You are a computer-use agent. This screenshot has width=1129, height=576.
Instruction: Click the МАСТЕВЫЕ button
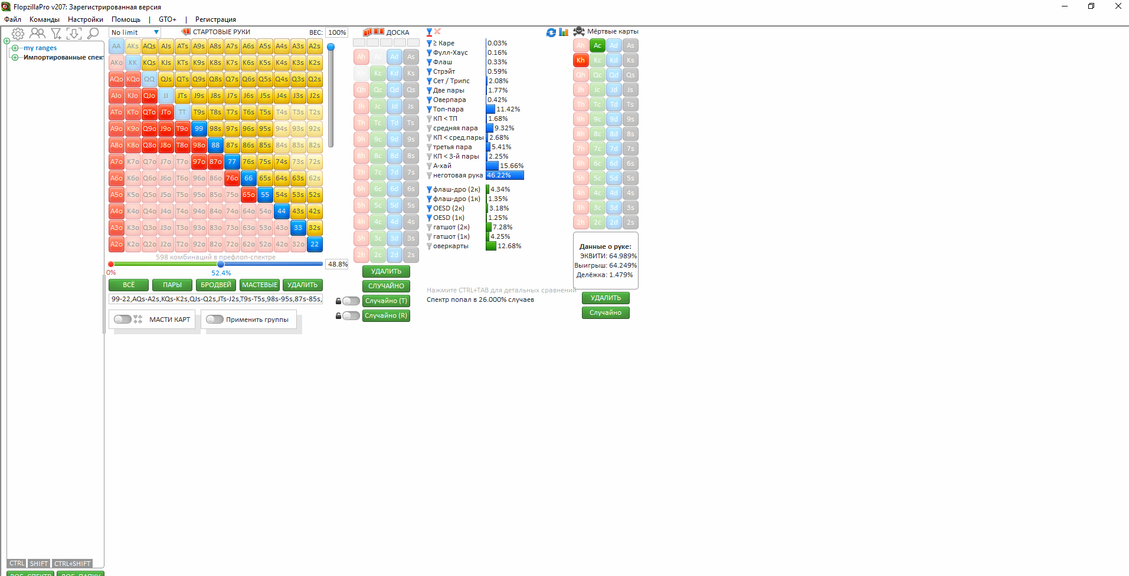pyautogui.click(x=260, y=285)
